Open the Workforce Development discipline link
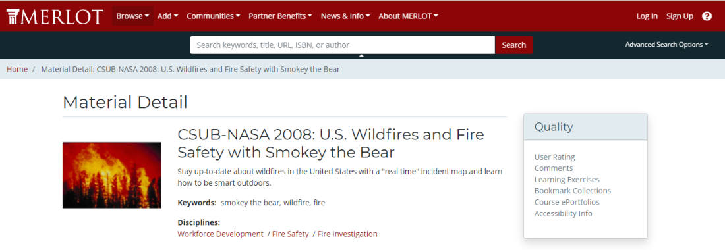725x250 pixels. tap(220, 234)
